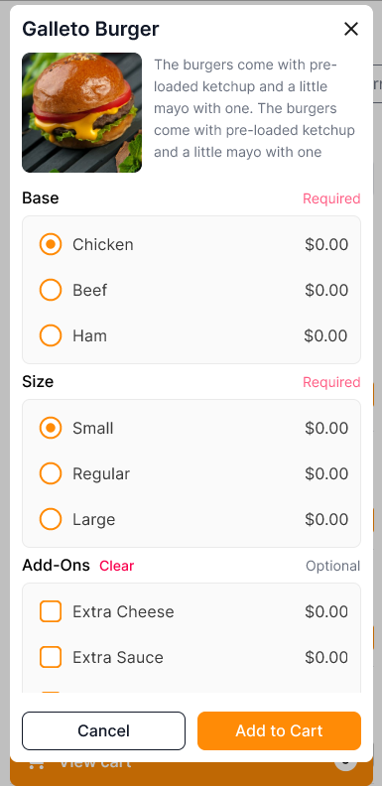Clear the selected Add-Ons
The image size is (382, 786).
tap(116, 566)
